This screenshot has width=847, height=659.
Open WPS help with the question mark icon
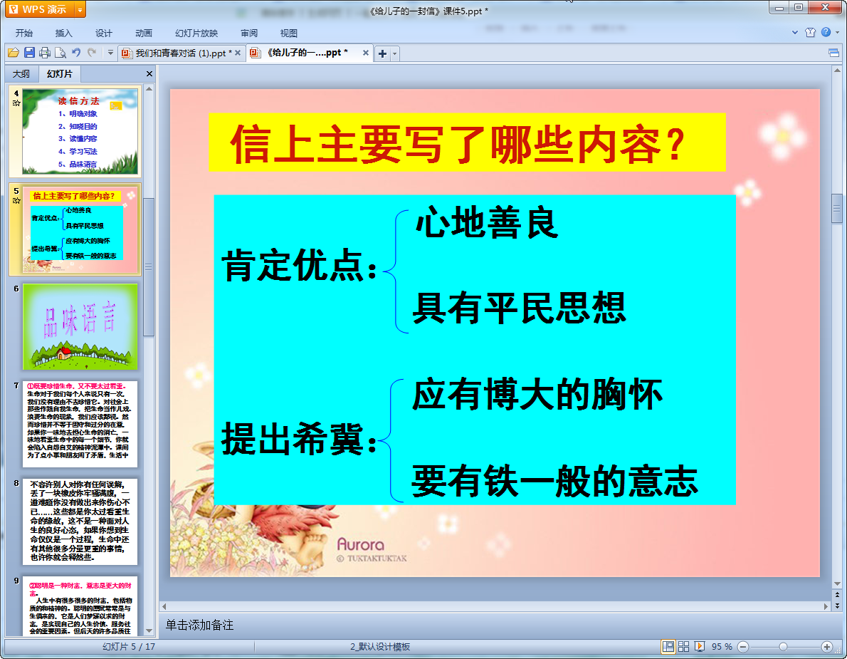[x=826, y=33]
